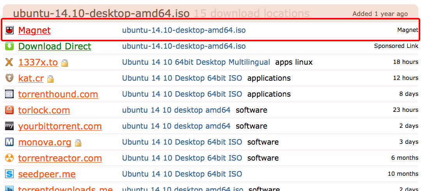Click the lock icon beside monova.org
This screenshot has height=191, width=421.
tap(78, 143)
